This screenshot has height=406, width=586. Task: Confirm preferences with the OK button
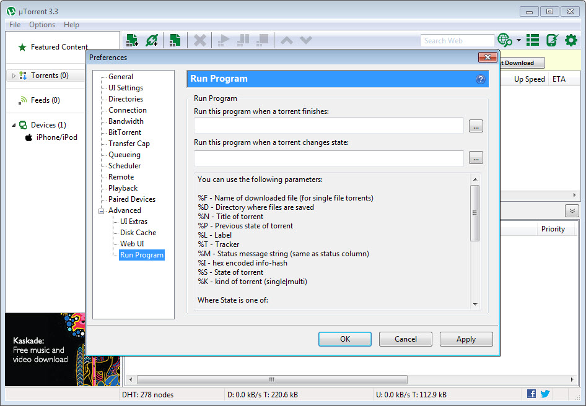pos(345,339)
